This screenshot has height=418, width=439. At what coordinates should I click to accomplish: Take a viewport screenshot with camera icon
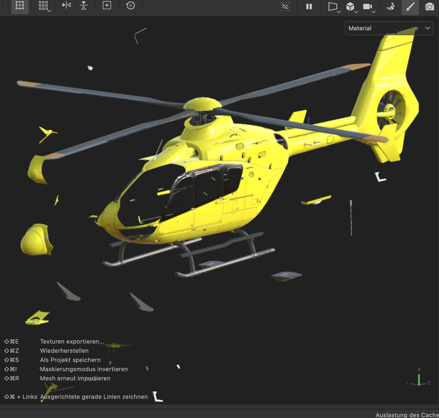pos(430,6)
